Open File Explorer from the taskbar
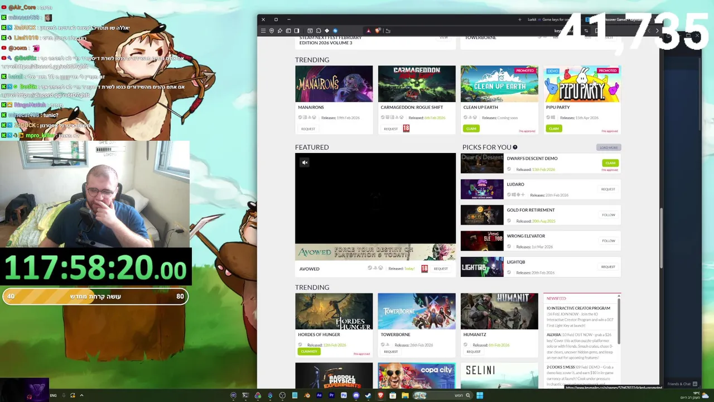 (x=405, y=395)
